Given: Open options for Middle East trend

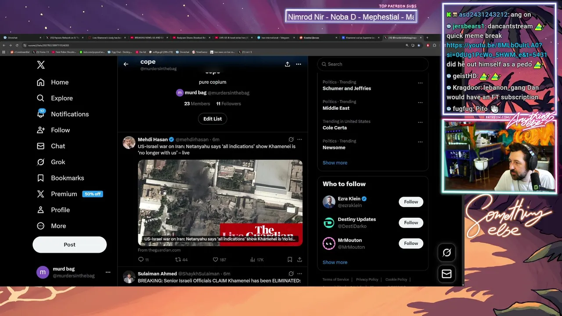Looking at the screenshot, I should click(420, 102).
